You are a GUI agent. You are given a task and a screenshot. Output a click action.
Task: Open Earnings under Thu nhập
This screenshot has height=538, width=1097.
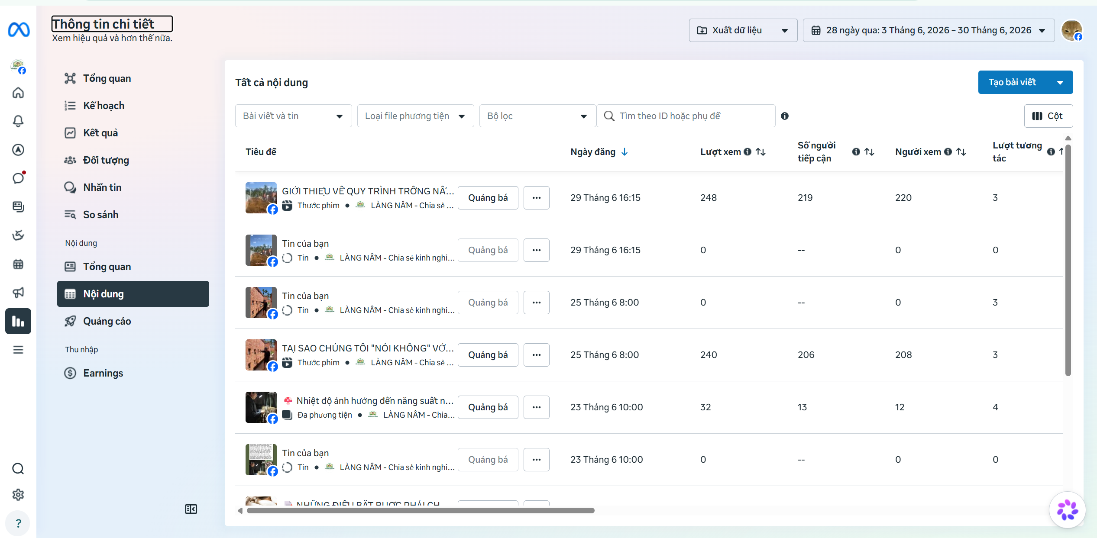pos(103,373)
